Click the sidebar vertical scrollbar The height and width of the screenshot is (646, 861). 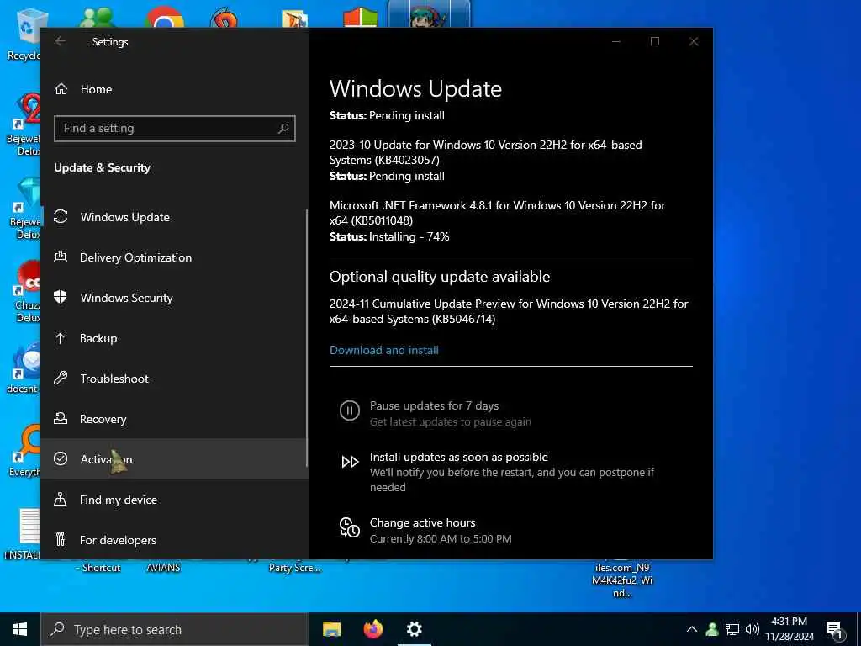tap(306, 338)
